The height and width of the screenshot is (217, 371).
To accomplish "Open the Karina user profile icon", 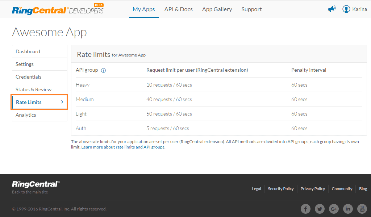I will (x=346, y=9).
